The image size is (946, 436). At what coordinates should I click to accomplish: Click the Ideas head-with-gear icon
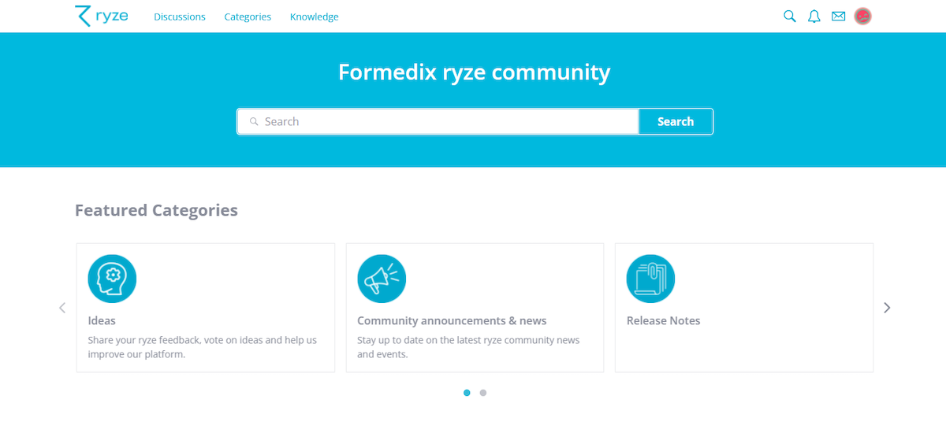(112, 279)
